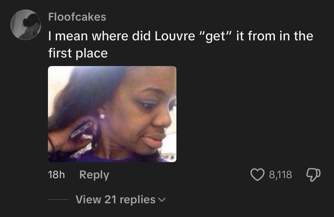Click the quoted word "get" in the comment
The height and width of the screenshot is (217, 334).
(216, 36)
